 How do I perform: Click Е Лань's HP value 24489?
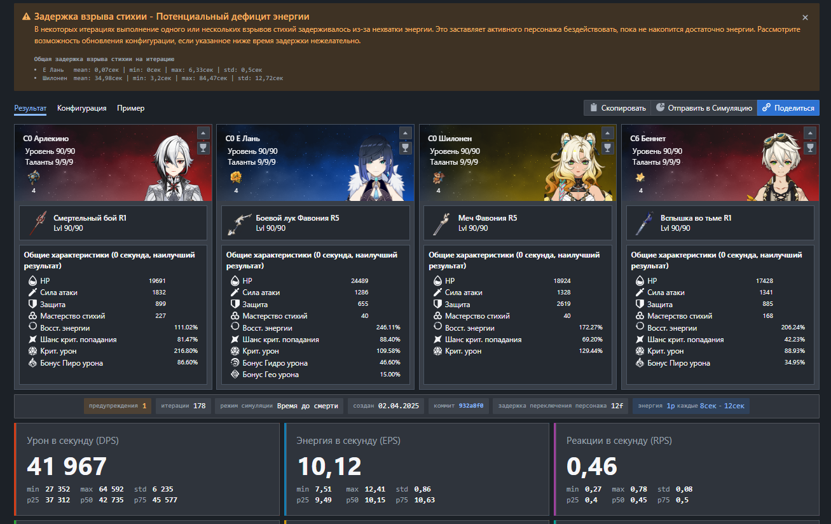click(x=360, y=280)
